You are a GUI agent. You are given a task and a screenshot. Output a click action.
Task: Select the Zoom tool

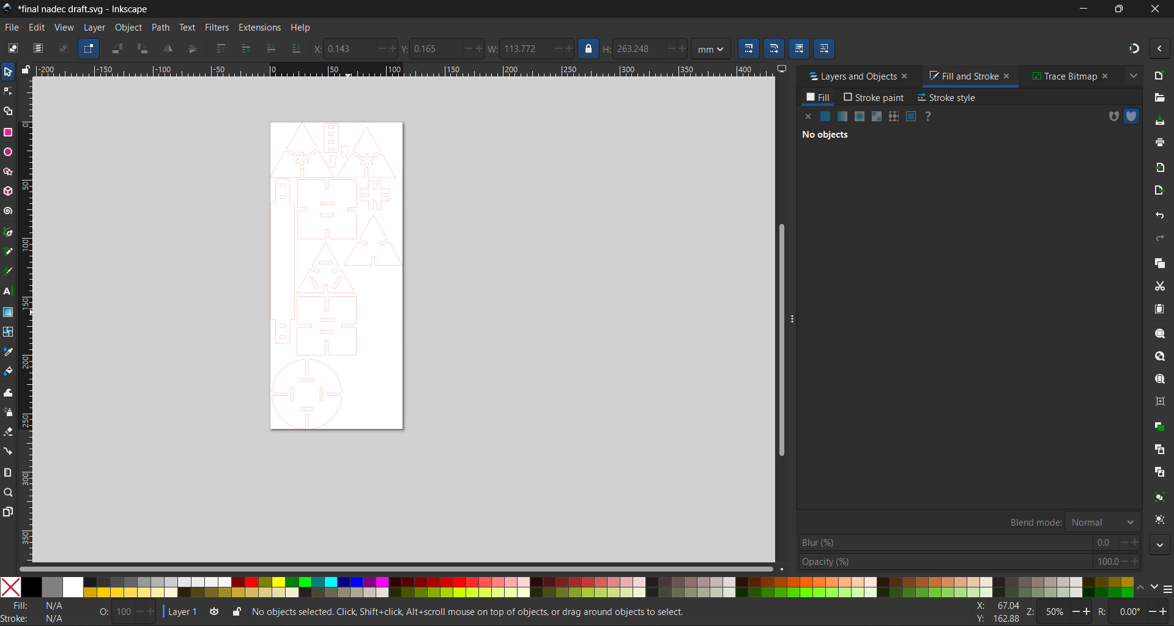coord(8,493)
